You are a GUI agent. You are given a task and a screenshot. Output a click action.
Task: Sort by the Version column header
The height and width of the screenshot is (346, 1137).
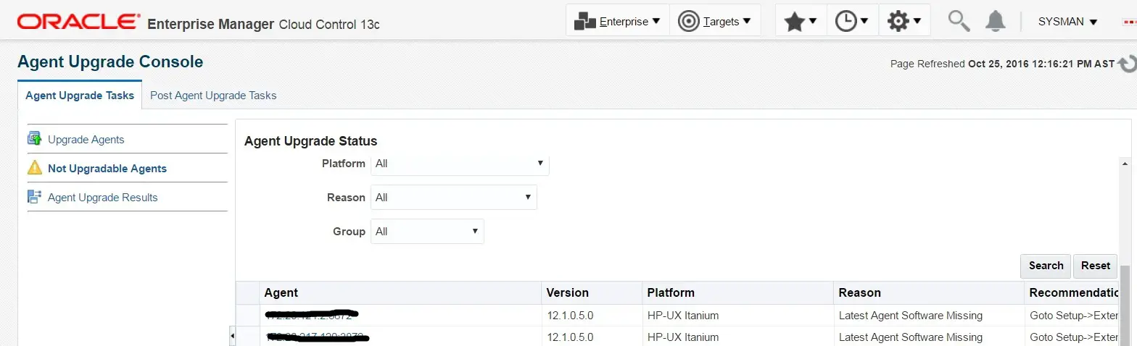592,292
